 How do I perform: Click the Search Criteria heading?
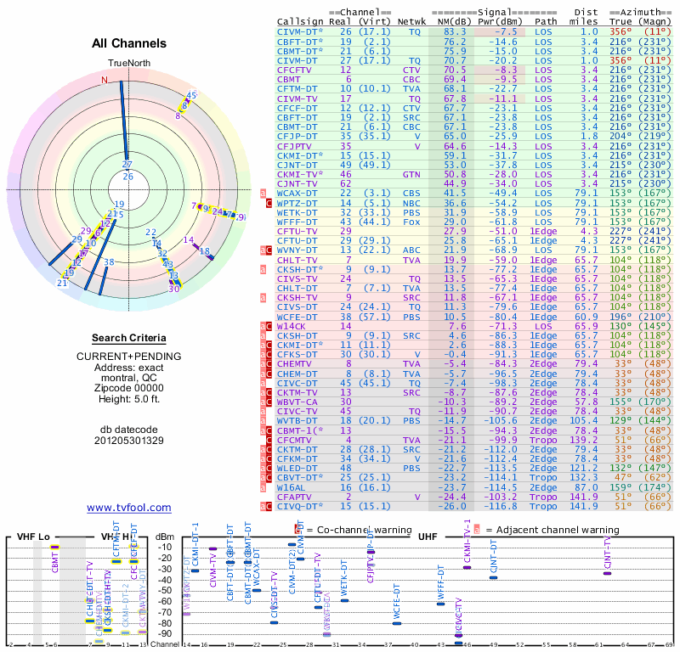point(129,338)
